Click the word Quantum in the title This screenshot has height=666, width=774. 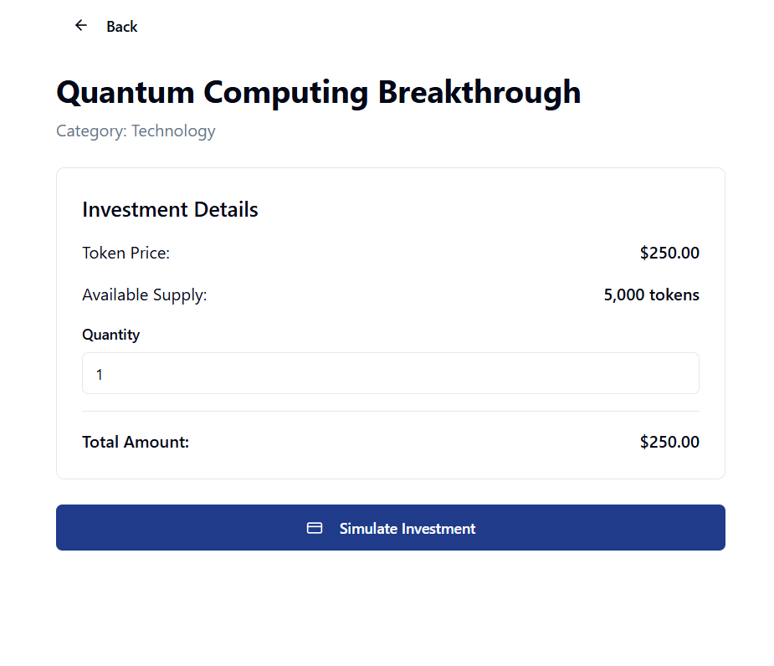pos(126,92)
